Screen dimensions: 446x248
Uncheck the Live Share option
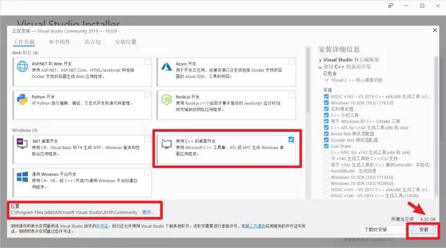(326, 146)
